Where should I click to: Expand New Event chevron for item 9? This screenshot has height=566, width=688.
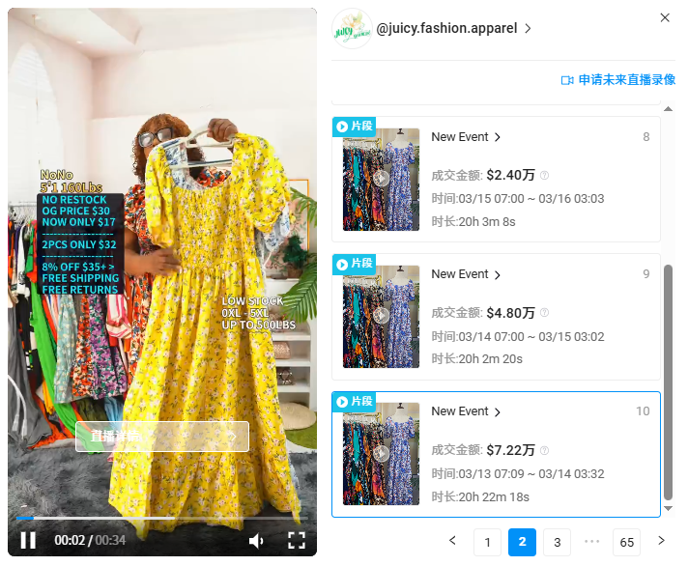click(x=498, y=275)
